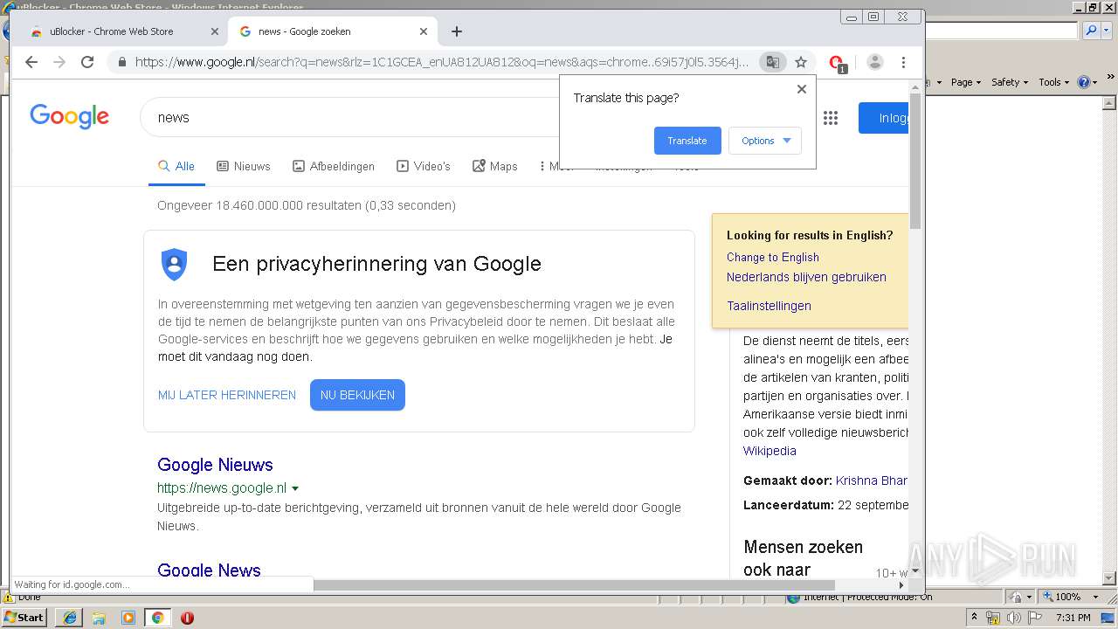The width and height of the screenshot is (1118, 629).
Task: Open the Maps results tab
Action: pyautogui.click(x=495, y=166)
